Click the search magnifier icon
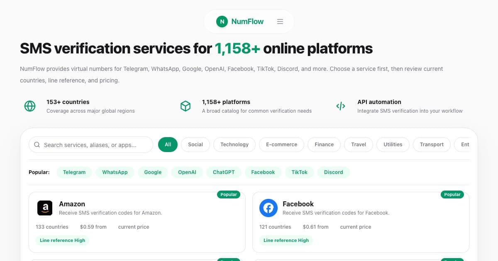 pos(37,145)
